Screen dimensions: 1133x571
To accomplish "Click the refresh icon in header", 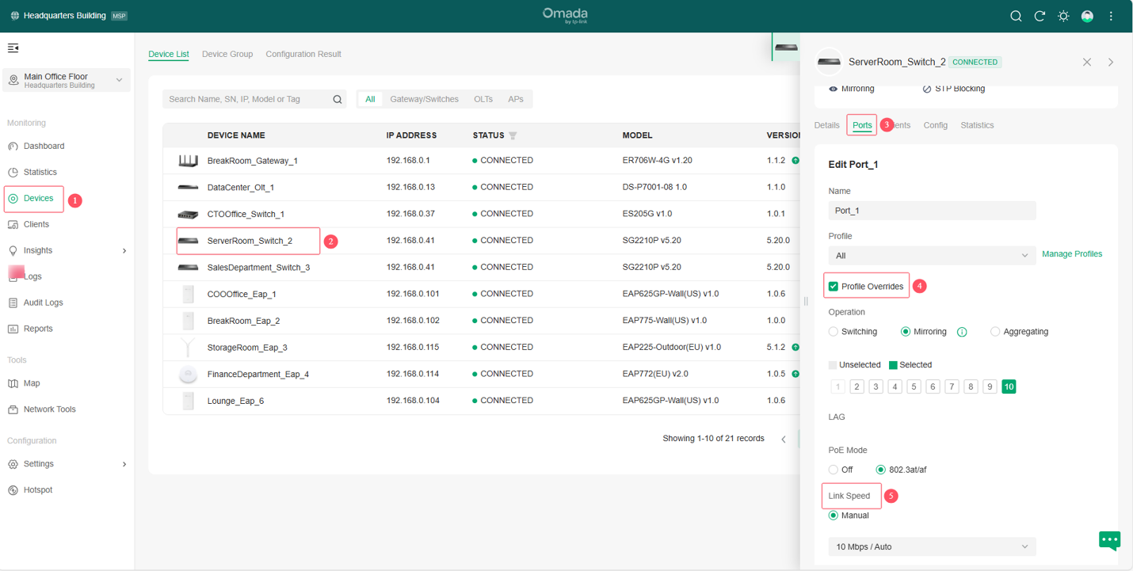I will (1040, 16).
